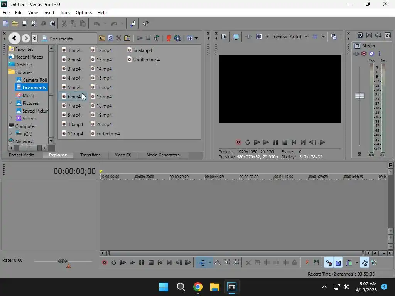Open the Options menu

pyautogui.click(x=84, y=13)
